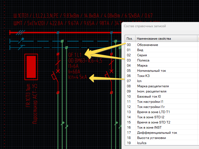Select the blue switch symbol on the dashed line
Image resolution: width=199 pixels, height=149 pixels.
click(x=21, y=41)
